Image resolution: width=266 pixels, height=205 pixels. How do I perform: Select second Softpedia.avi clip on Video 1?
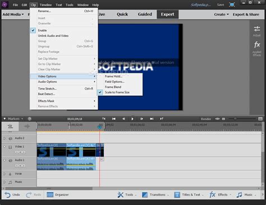81,150
